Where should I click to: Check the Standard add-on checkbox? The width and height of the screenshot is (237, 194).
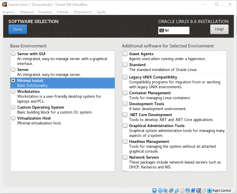tap(125, 65)
